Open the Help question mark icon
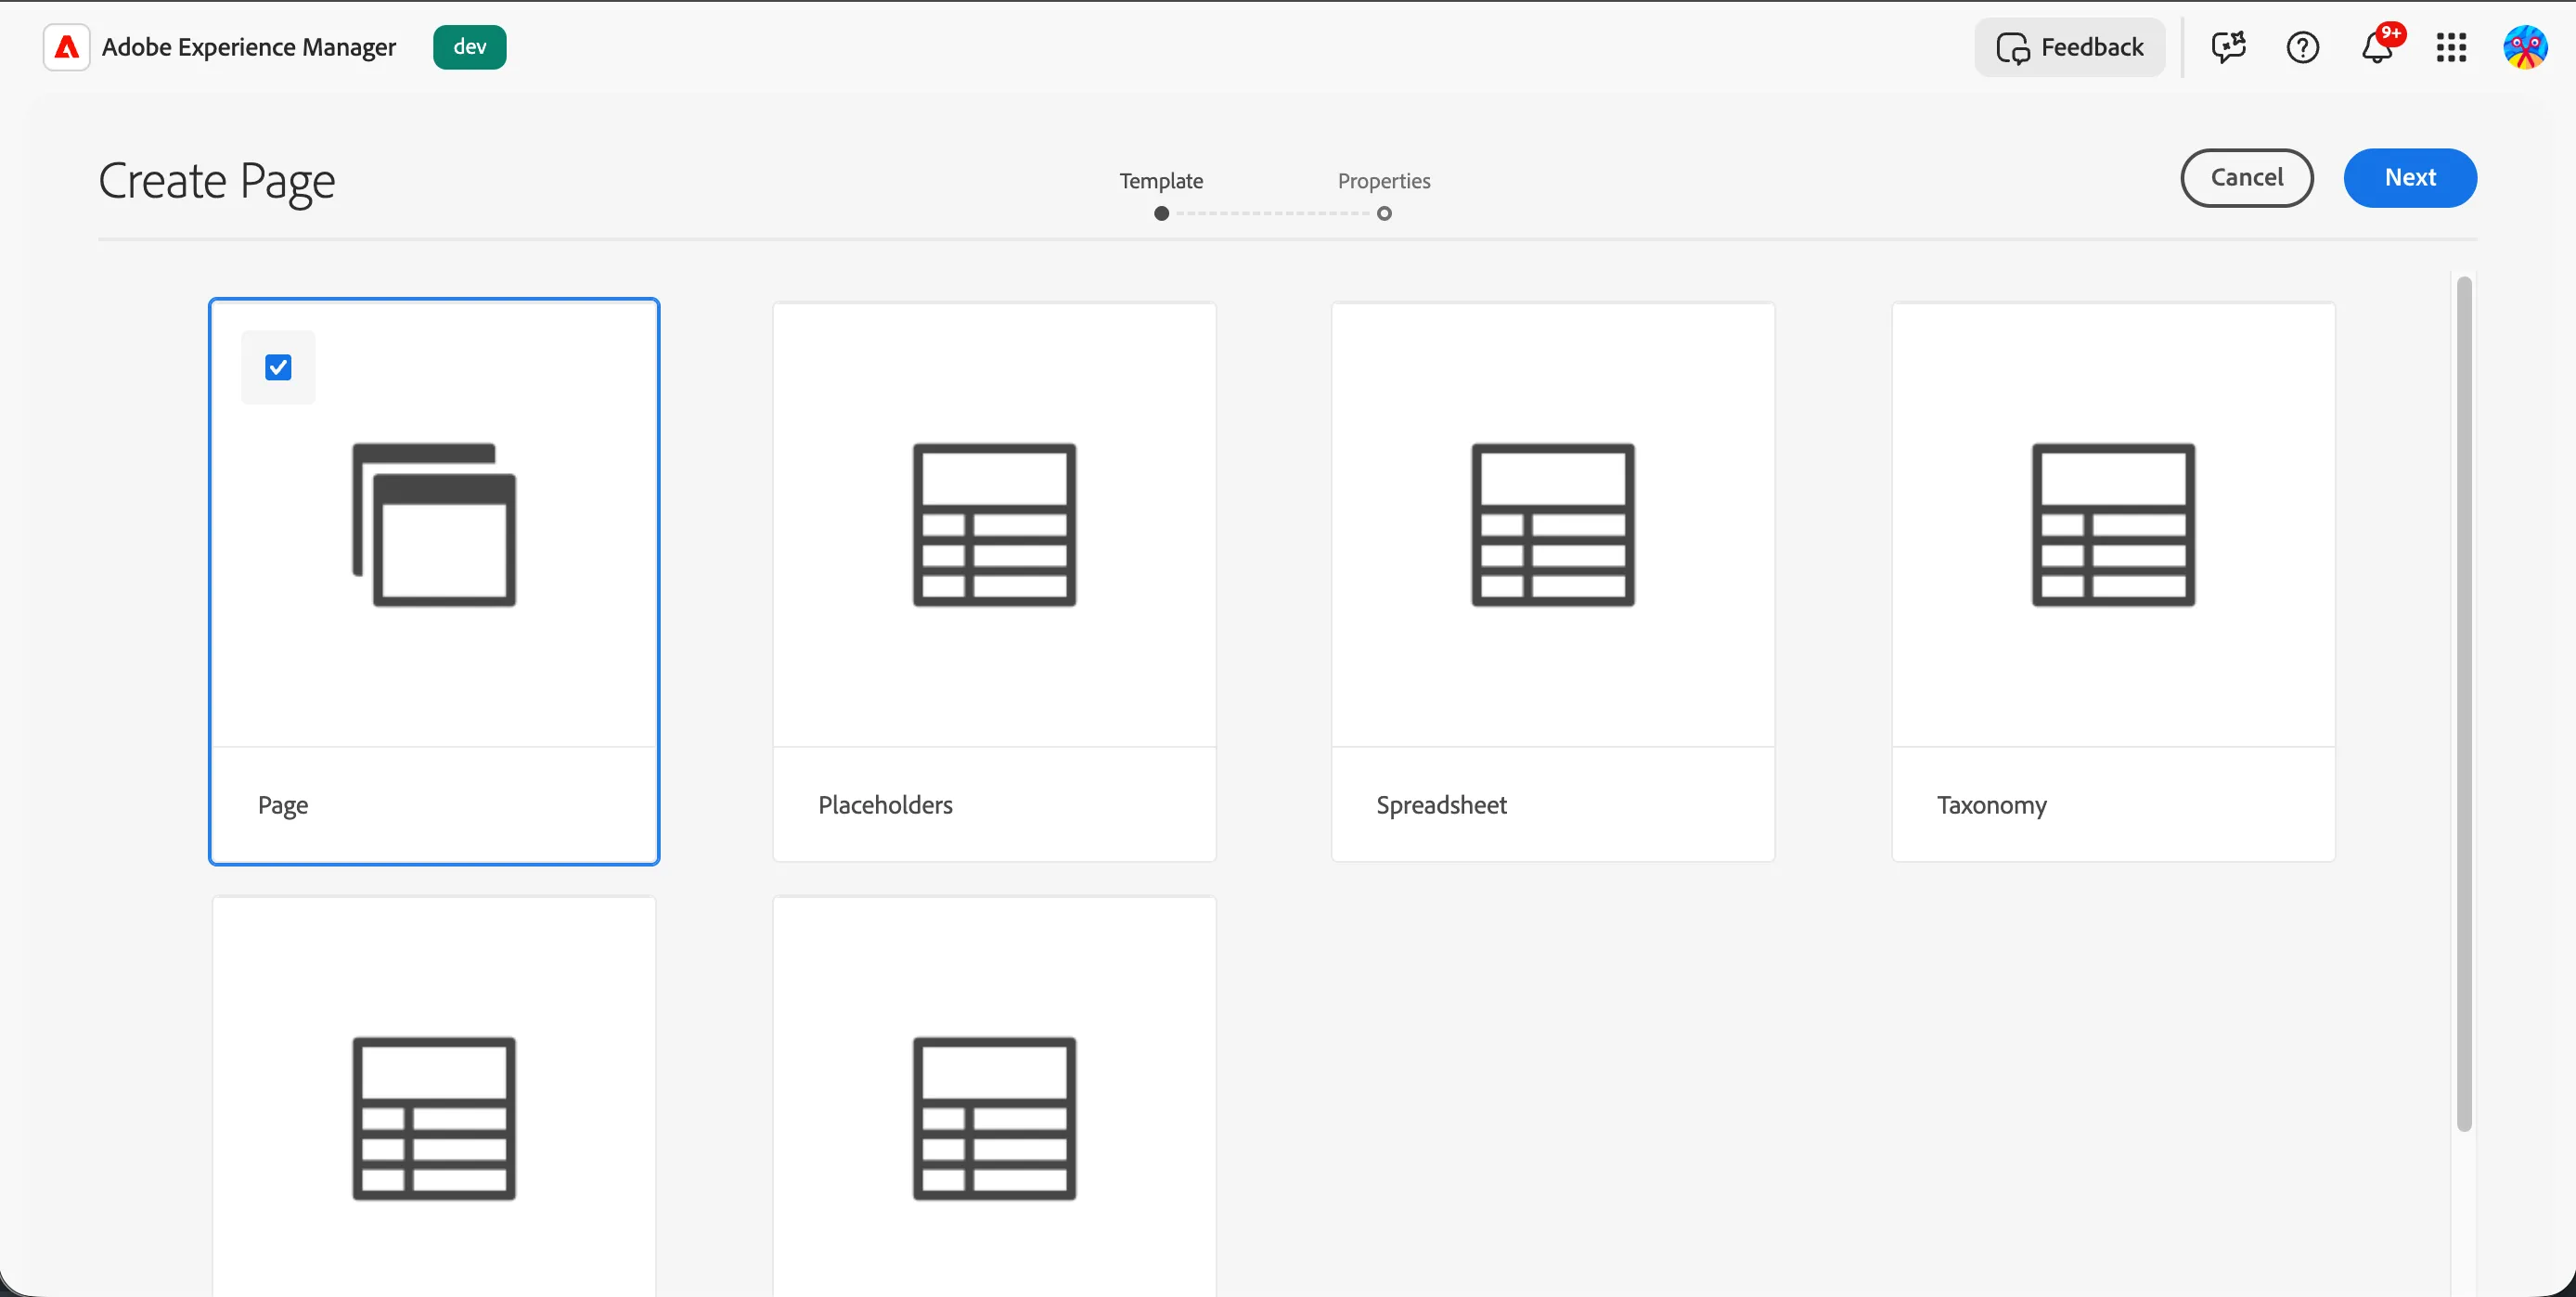The image size is (2576, 1297). [2302, 47]
